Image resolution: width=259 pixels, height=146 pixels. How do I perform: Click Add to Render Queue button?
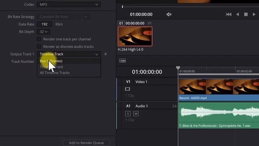tap(86, 143)
